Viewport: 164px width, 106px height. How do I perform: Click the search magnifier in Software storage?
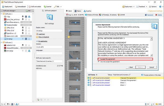(33, 11)
